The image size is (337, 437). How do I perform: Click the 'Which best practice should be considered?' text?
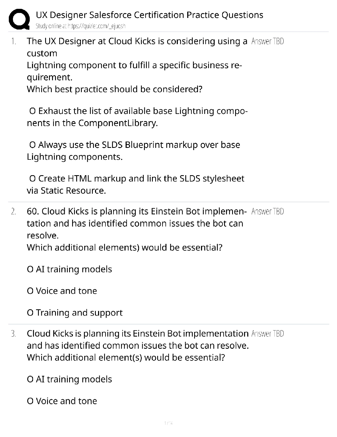click(115, 89)
